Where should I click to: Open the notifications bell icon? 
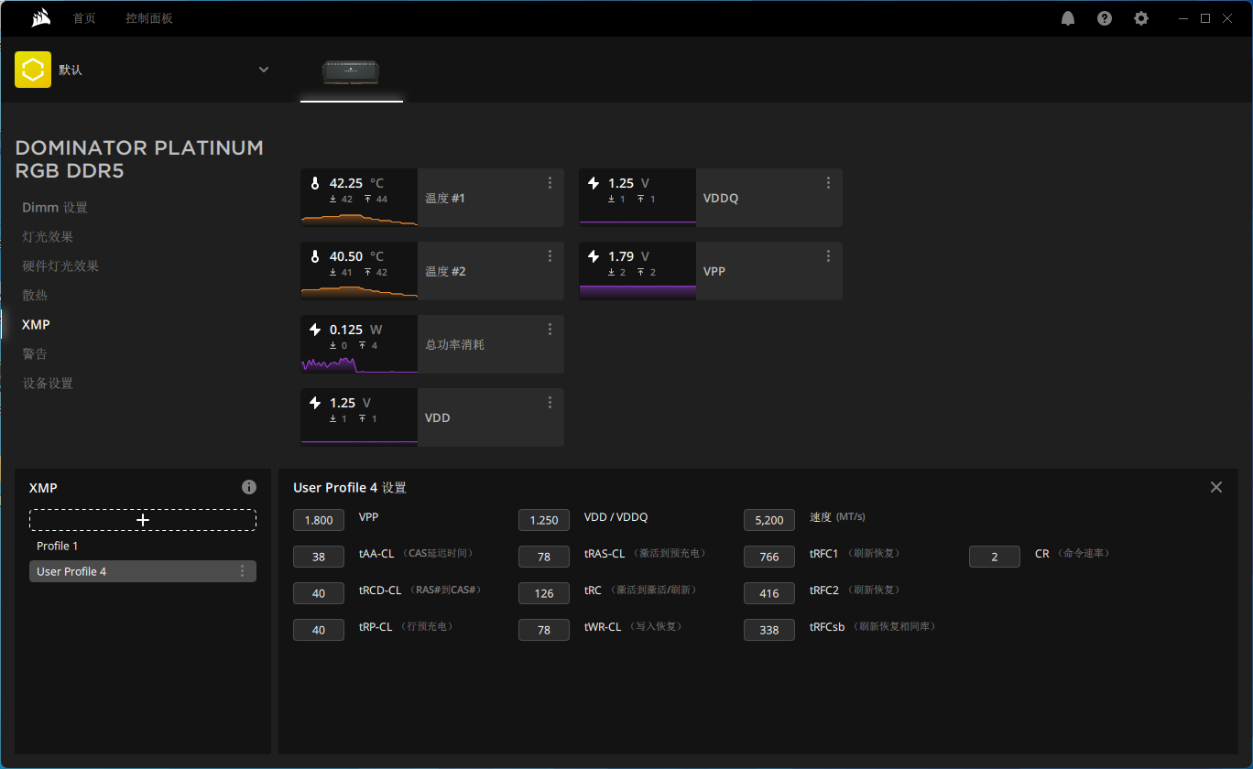coord(1068,18)
